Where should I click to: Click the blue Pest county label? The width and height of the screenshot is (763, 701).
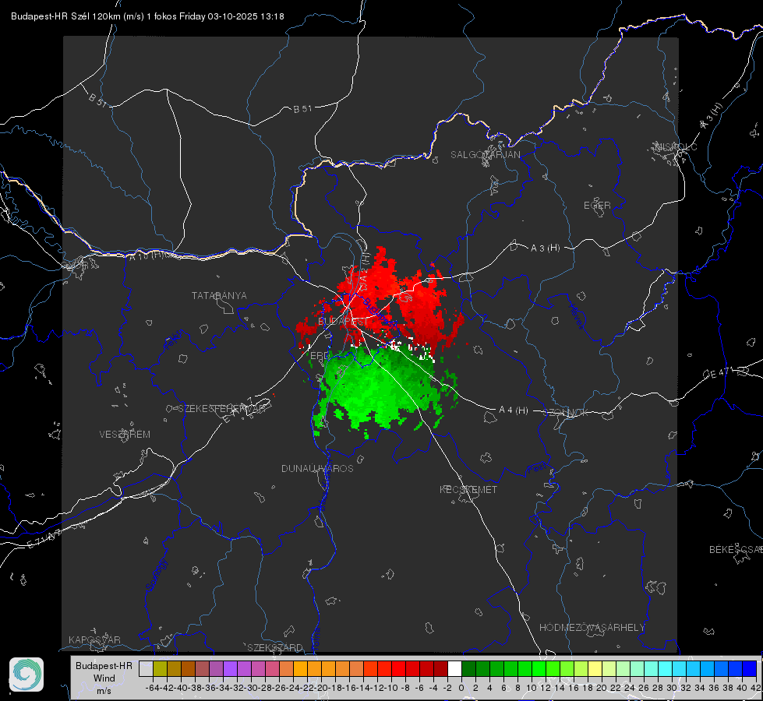[x=536, y=468]
